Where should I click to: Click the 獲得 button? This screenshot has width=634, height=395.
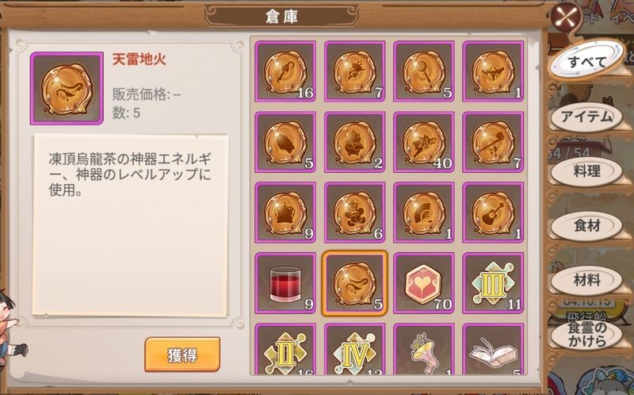click(x=182, y=355)
